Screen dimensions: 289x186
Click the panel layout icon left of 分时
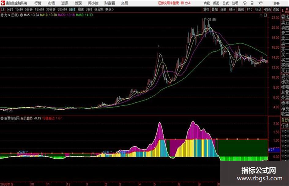coord(2,9)
